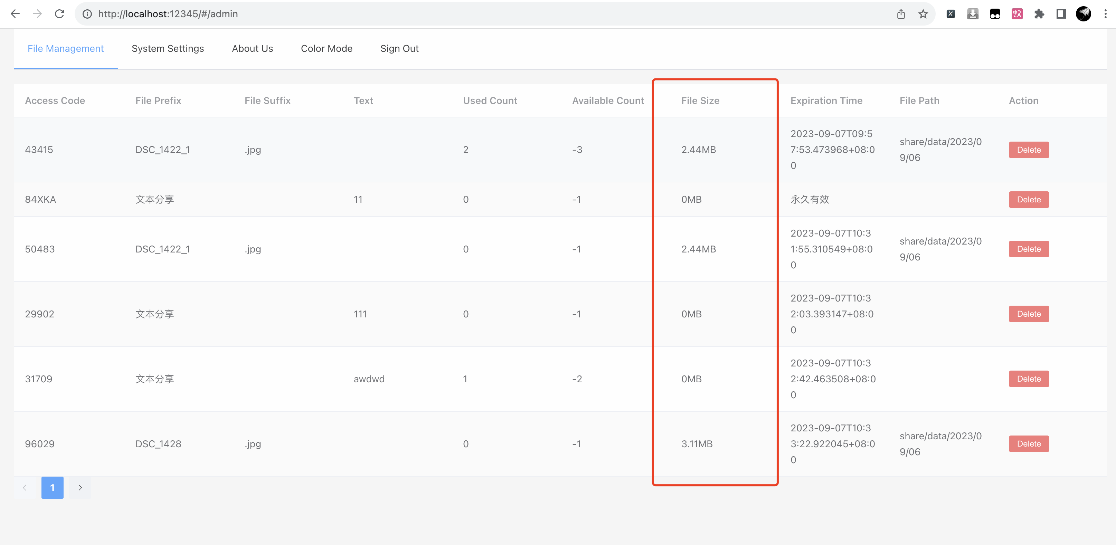The image size is (1116, 545).
Task: Delete the entry with access code 43415
Action: (x=1029, y=150)
